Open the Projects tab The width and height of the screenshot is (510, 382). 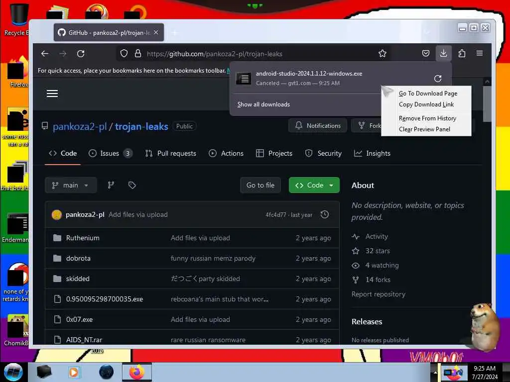274,153
